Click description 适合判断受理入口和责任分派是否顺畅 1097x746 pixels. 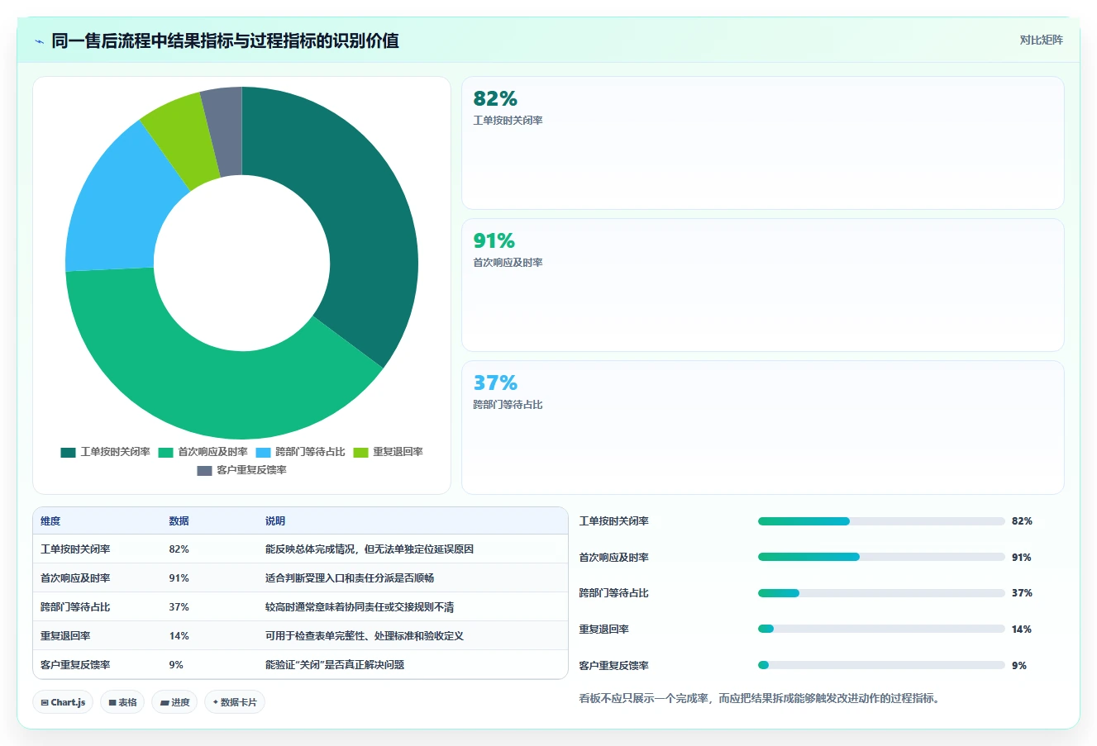coord(350,578)
